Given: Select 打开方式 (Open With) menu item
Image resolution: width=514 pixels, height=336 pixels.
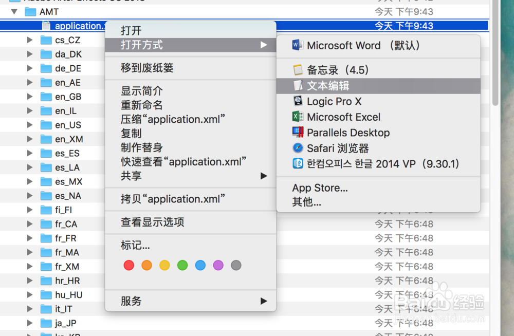Looking at the screenshot, I should 191,45.
